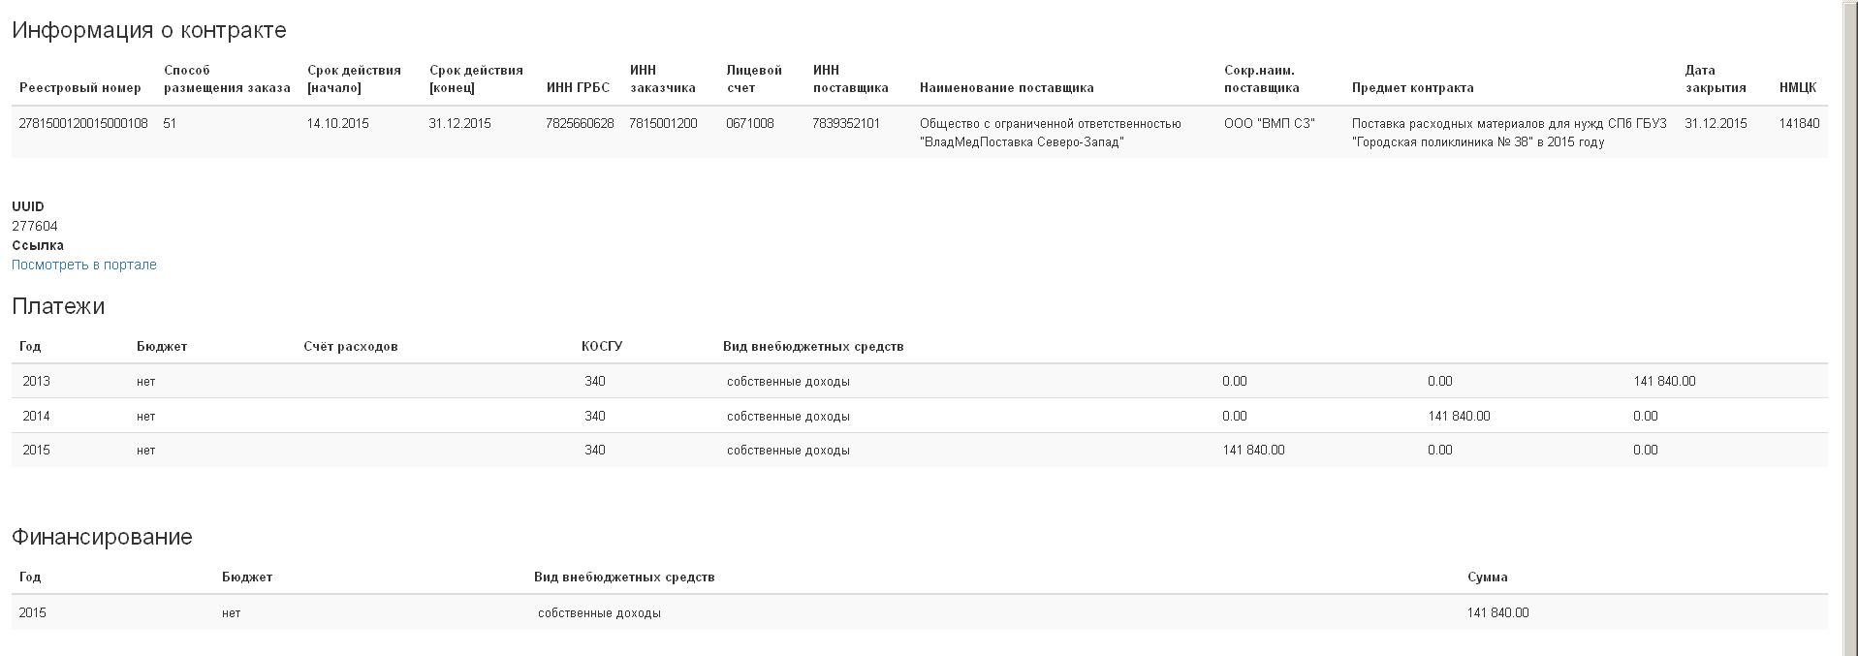Click the short supplier name ООО "ВМП СЗ"
The width and height of the screenshot is (1858, 656).
click(1269, 124)
